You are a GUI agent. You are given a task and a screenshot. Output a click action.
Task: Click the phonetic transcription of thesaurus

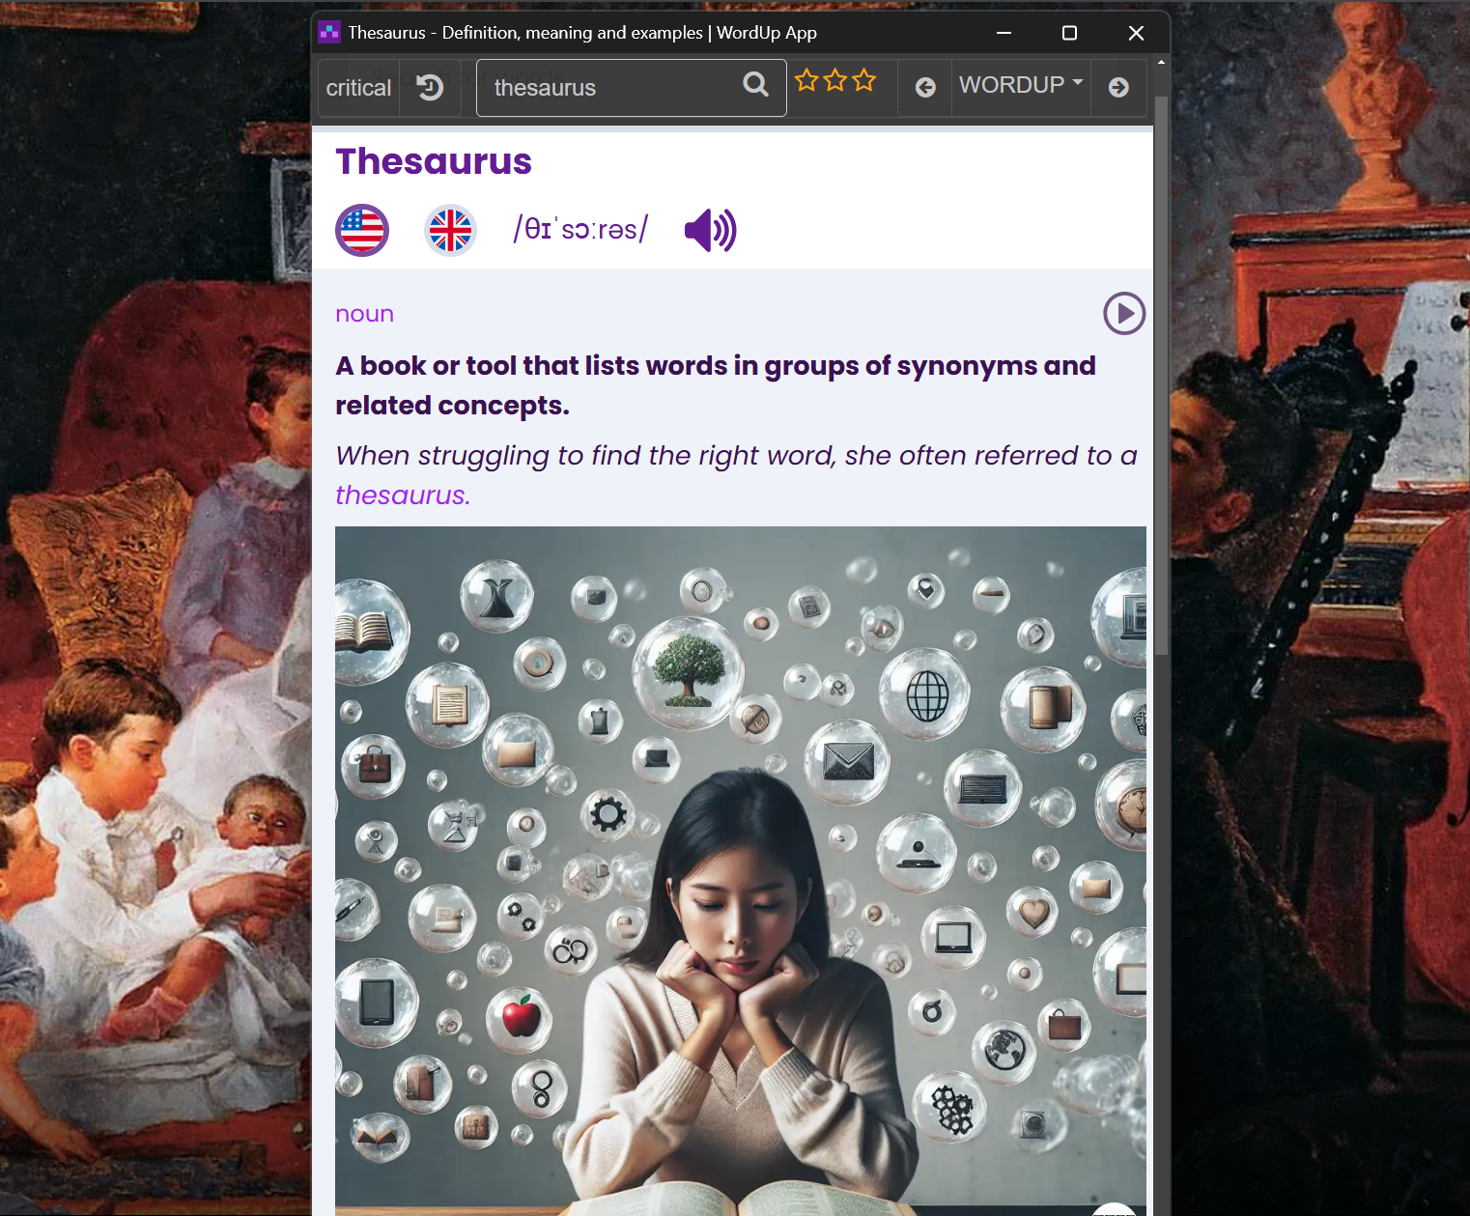click(x=580, y=229)
